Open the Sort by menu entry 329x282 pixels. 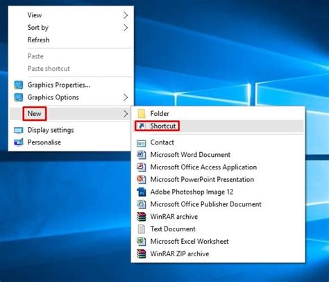point(71,28)
